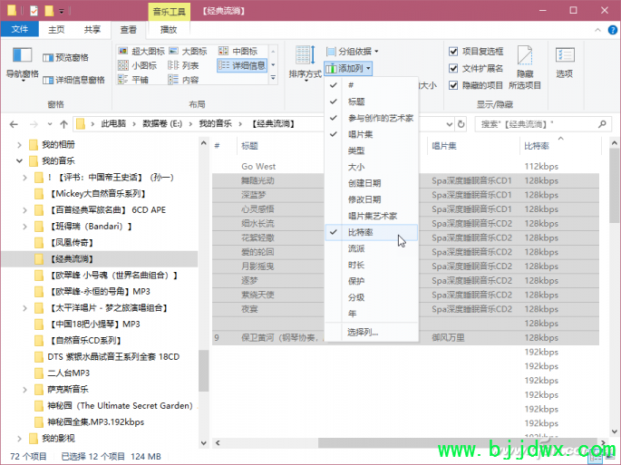Viewport: 621px width, 465px height.
Task: Uncheck the 唱片集 column entry
Action: (371, 134)
